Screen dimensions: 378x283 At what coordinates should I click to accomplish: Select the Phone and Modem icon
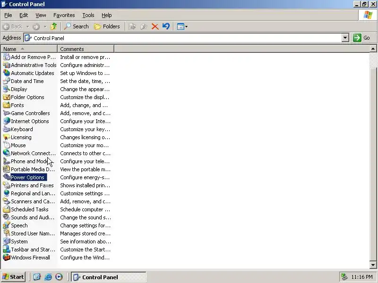[x=7, y=161]
